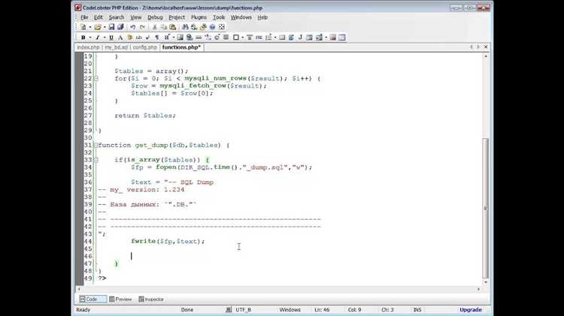564x316 pixels.
Task: Click the Cut scissors icon
Action: [154, 27]
